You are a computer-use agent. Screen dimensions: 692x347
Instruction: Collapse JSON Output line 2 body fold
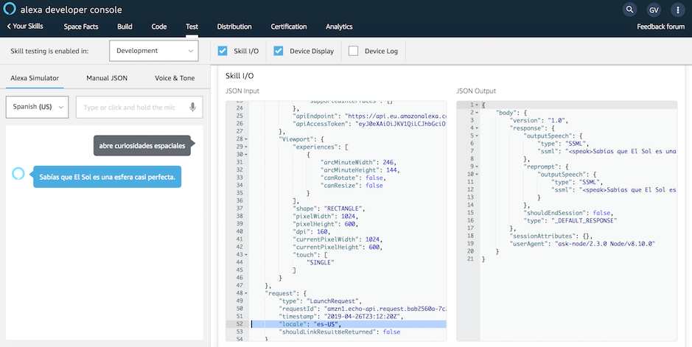click(x=477, y=113)
